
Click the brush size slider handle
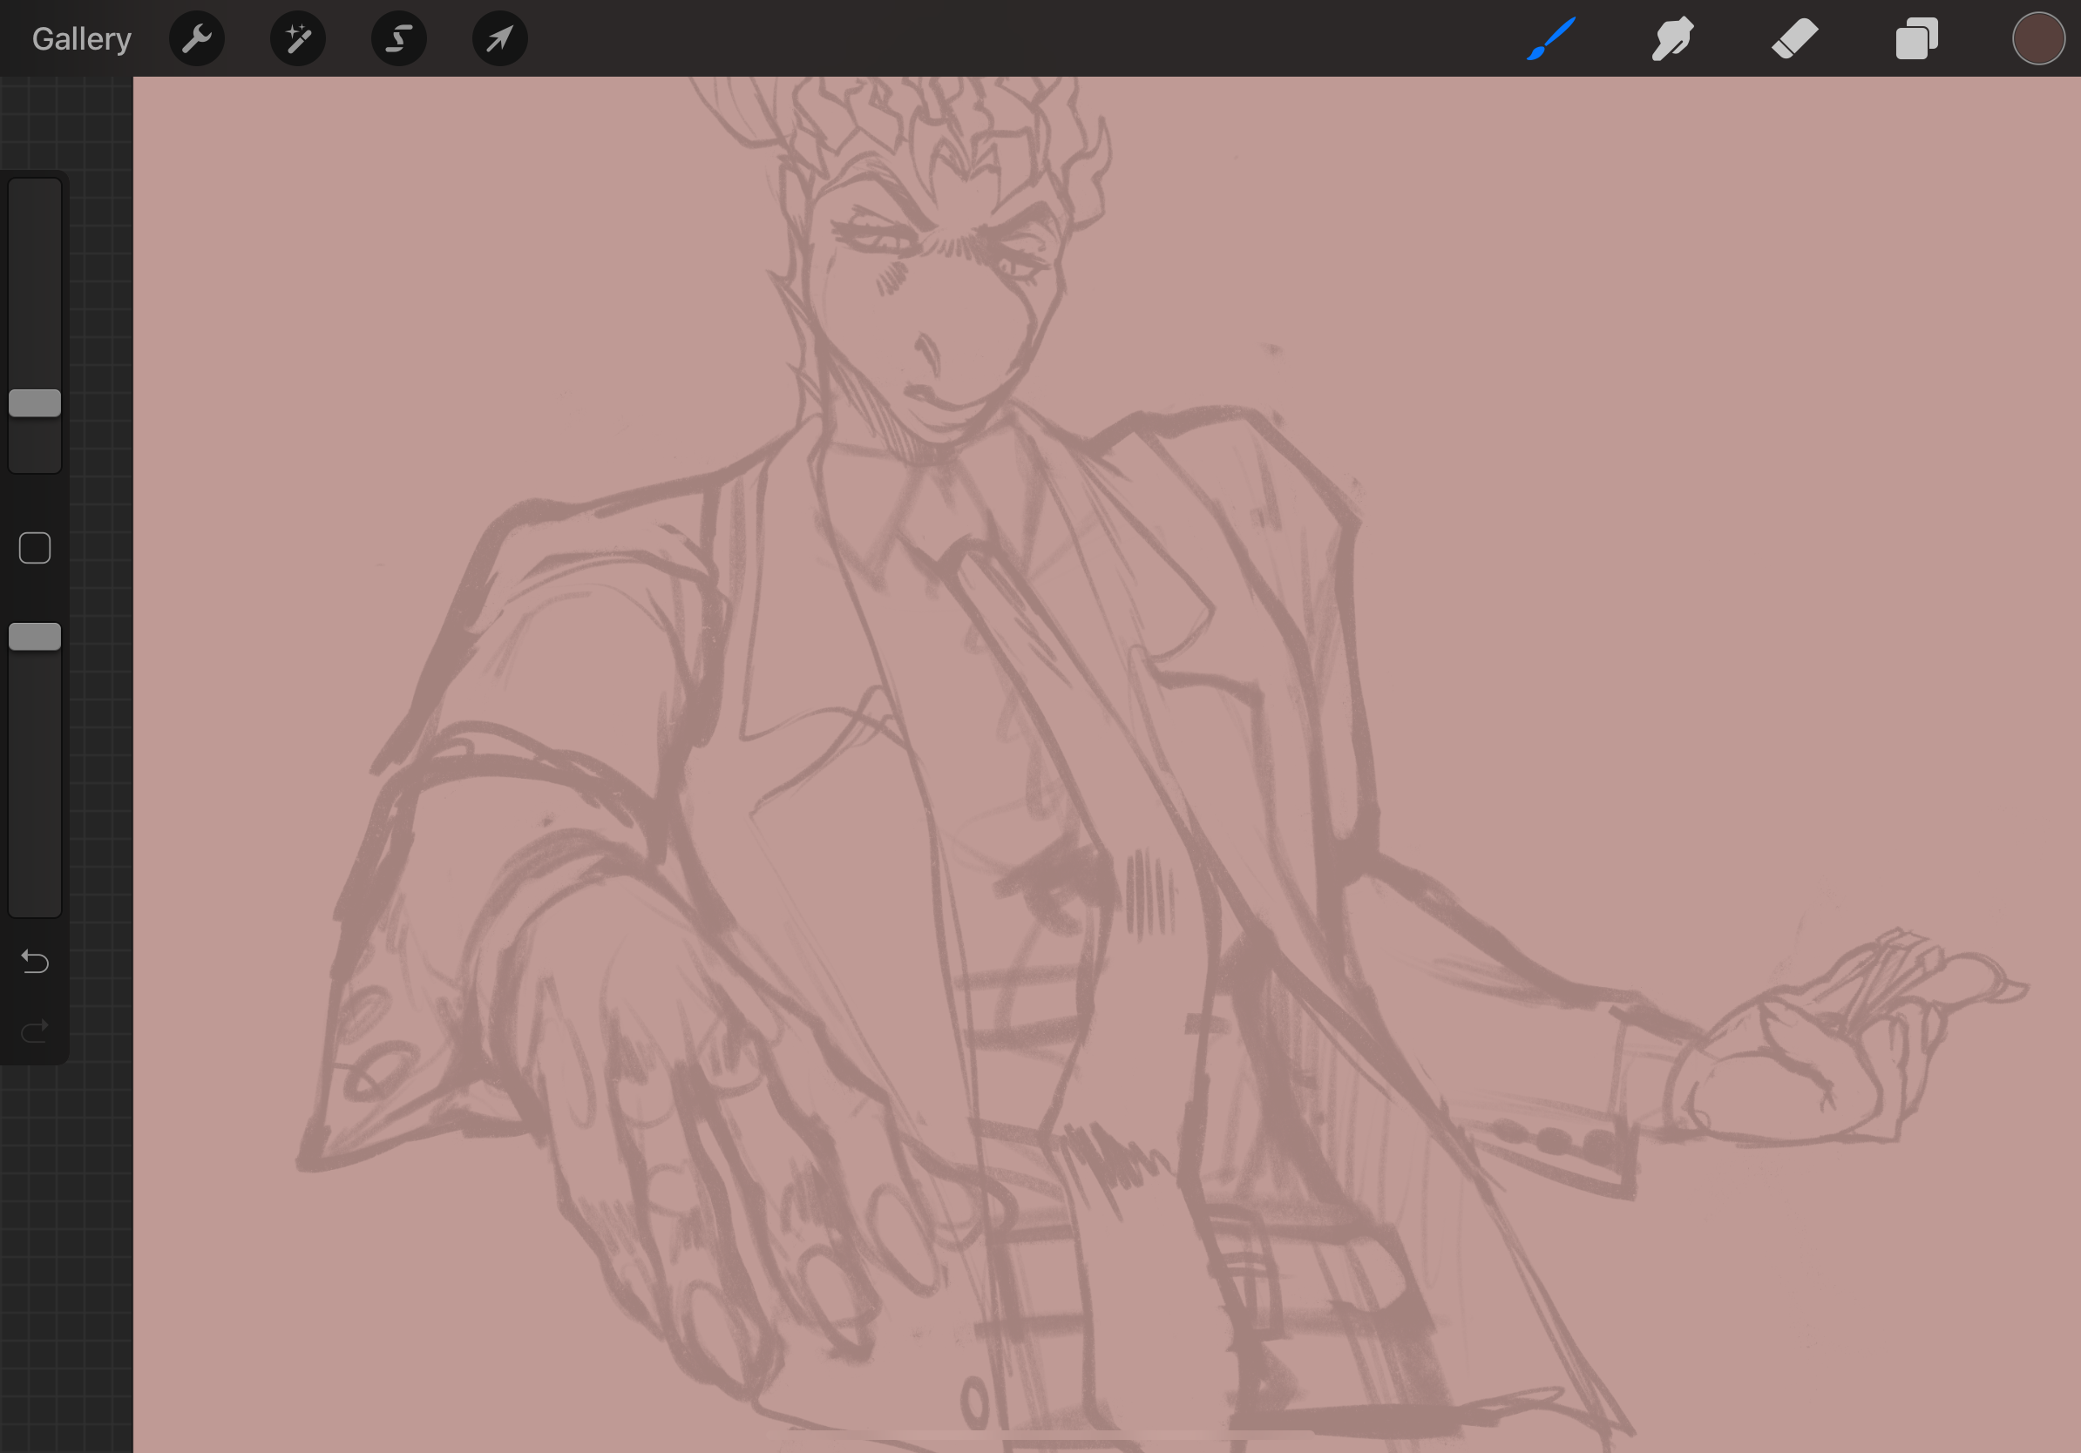pos(35,403)
